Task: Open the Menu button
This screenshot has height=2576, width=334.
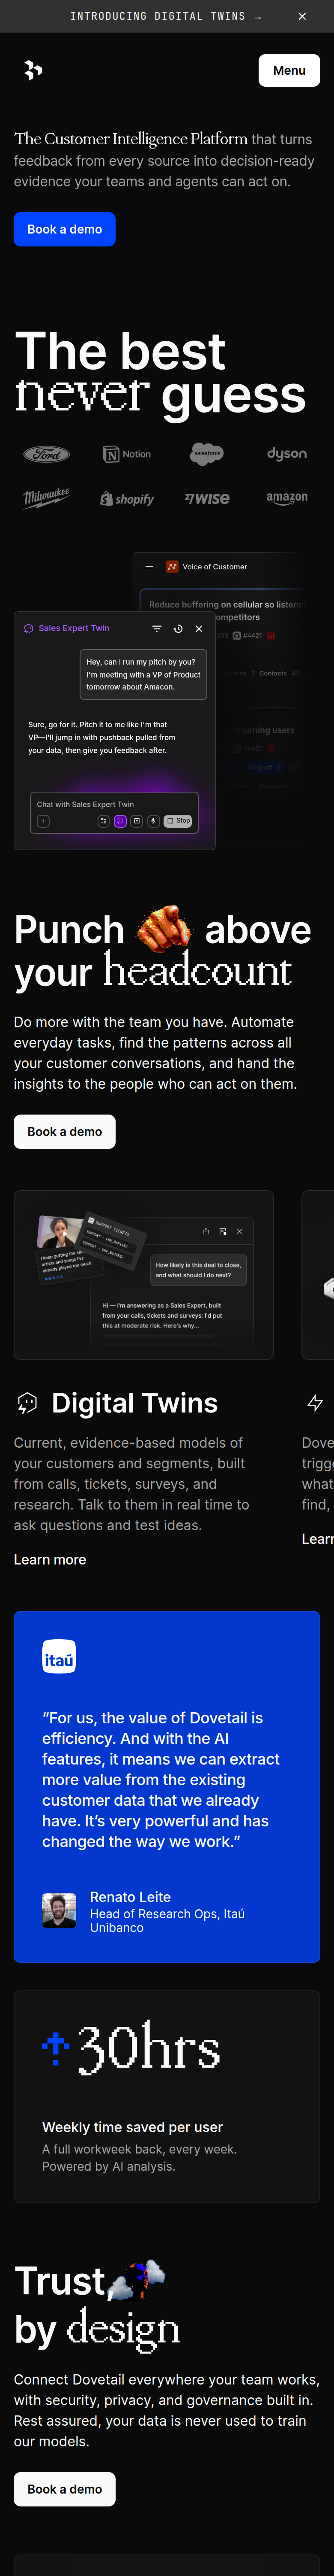Action: click(x=289, y=70)
